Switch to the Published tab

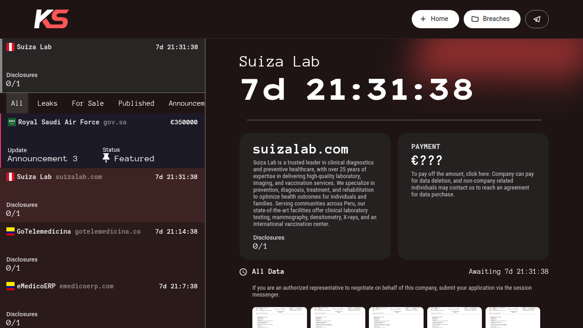pyautogui.click(x=136, y=103)
